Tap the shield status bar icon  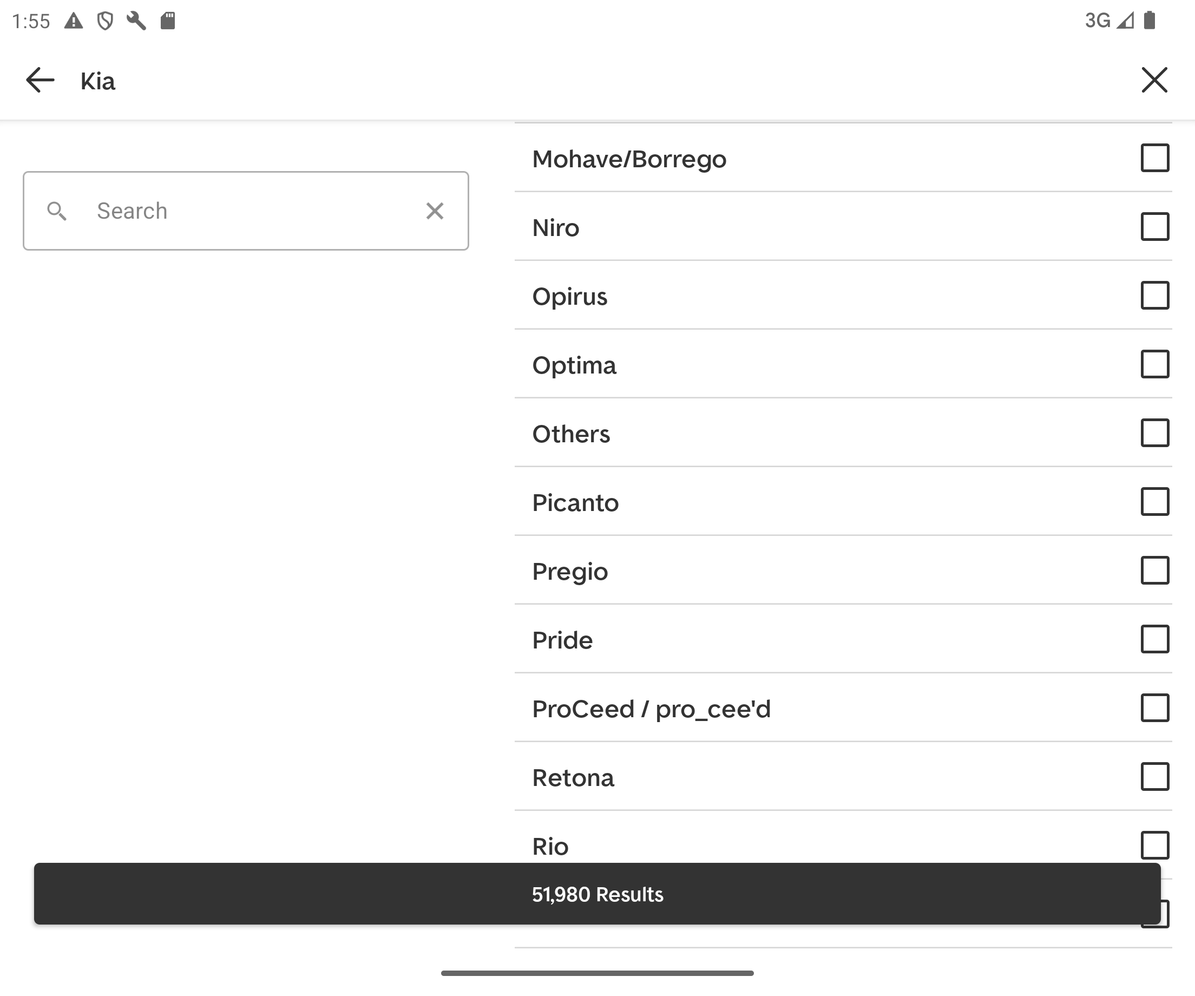tap(104, 21)
